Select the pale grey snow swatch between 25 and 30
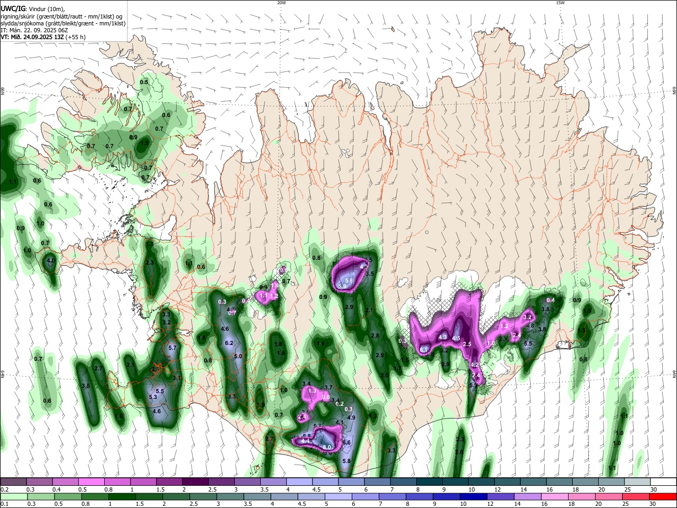The width and height of the screenshot is (677, 508). pyautogui.click(x=637, y=482)
